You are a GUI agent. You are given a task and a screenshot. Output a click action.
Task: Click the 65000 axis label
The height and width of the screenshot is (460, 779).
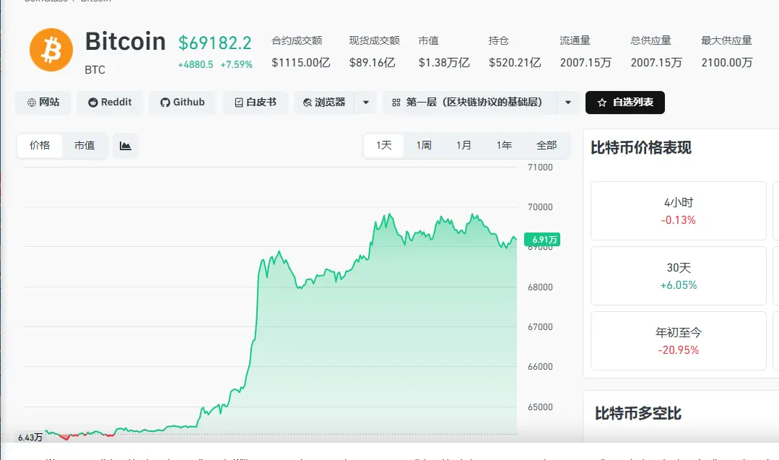(540, 407)
